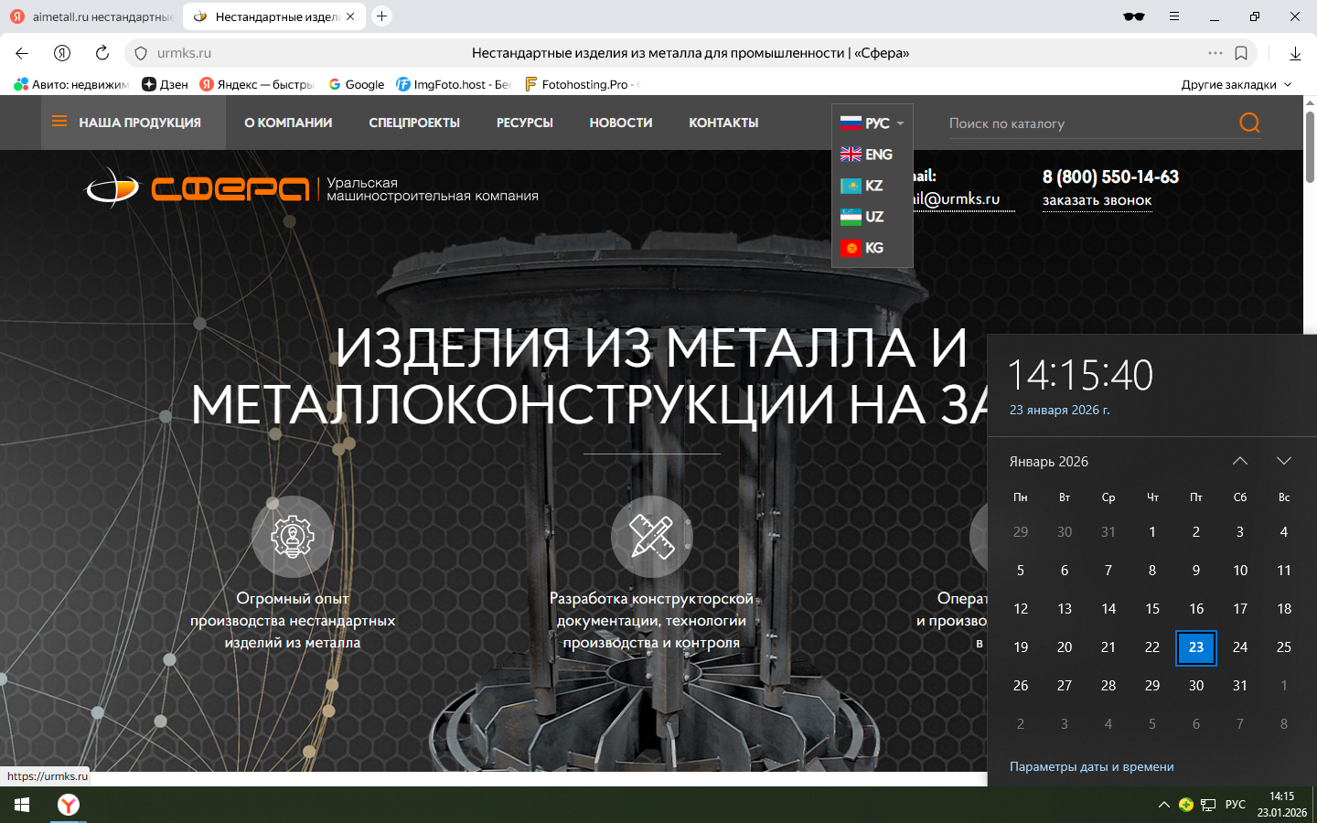
Task: Click the заказать звонок link
Action: click(x=1097, y=201)
